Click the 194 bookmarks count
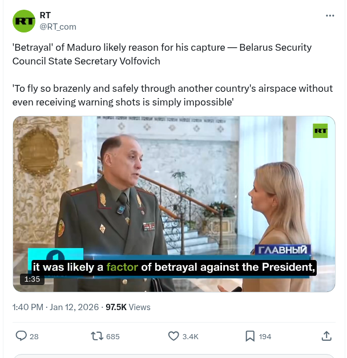Image resolution: width=347 pixels, height=358 pixels. pos(265,336)
